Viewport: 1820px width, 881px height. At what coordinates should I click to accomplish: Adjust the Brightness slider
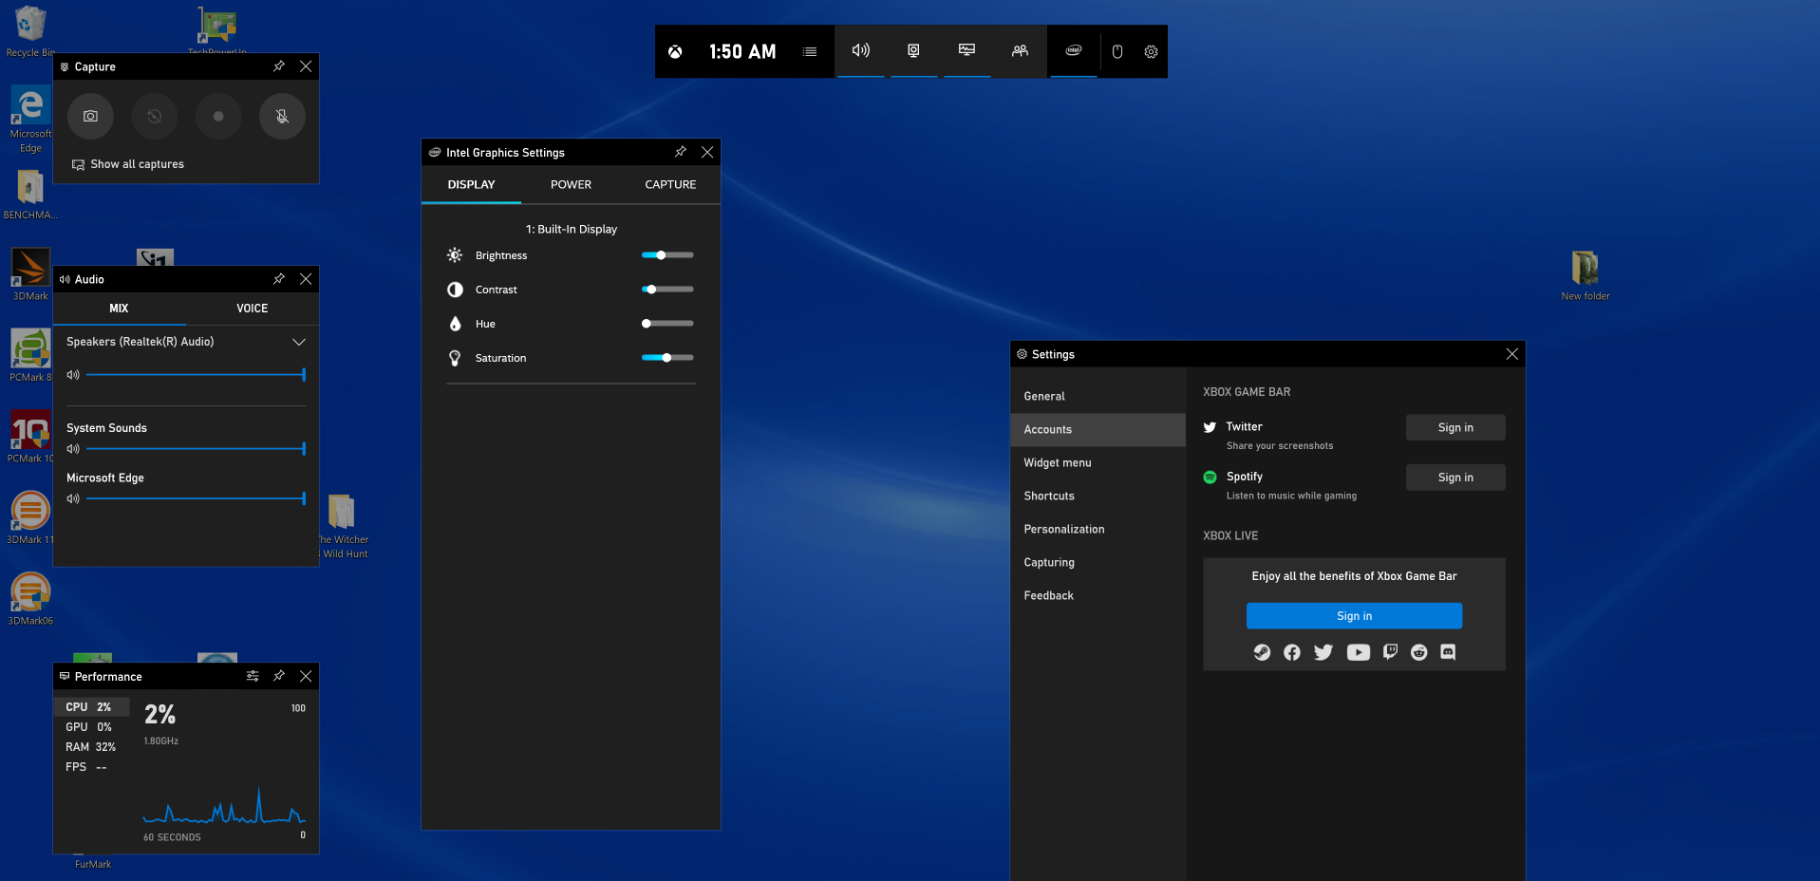pos(667,255)
